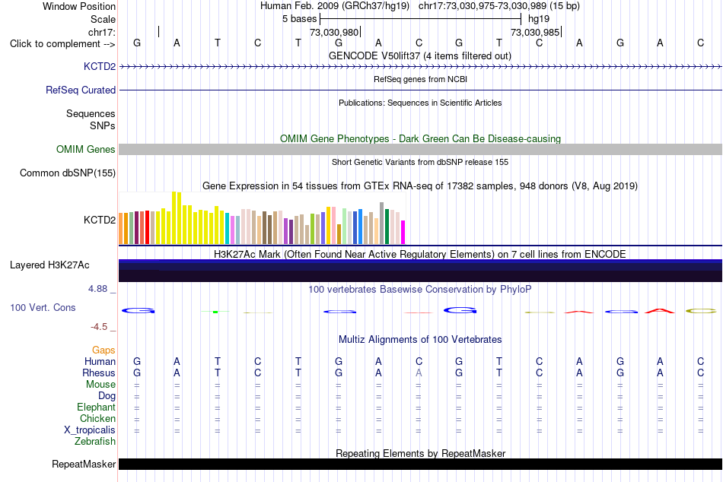Click the gray OMIM Genes item bar
The image size is (723, 482).
[421, 149]
